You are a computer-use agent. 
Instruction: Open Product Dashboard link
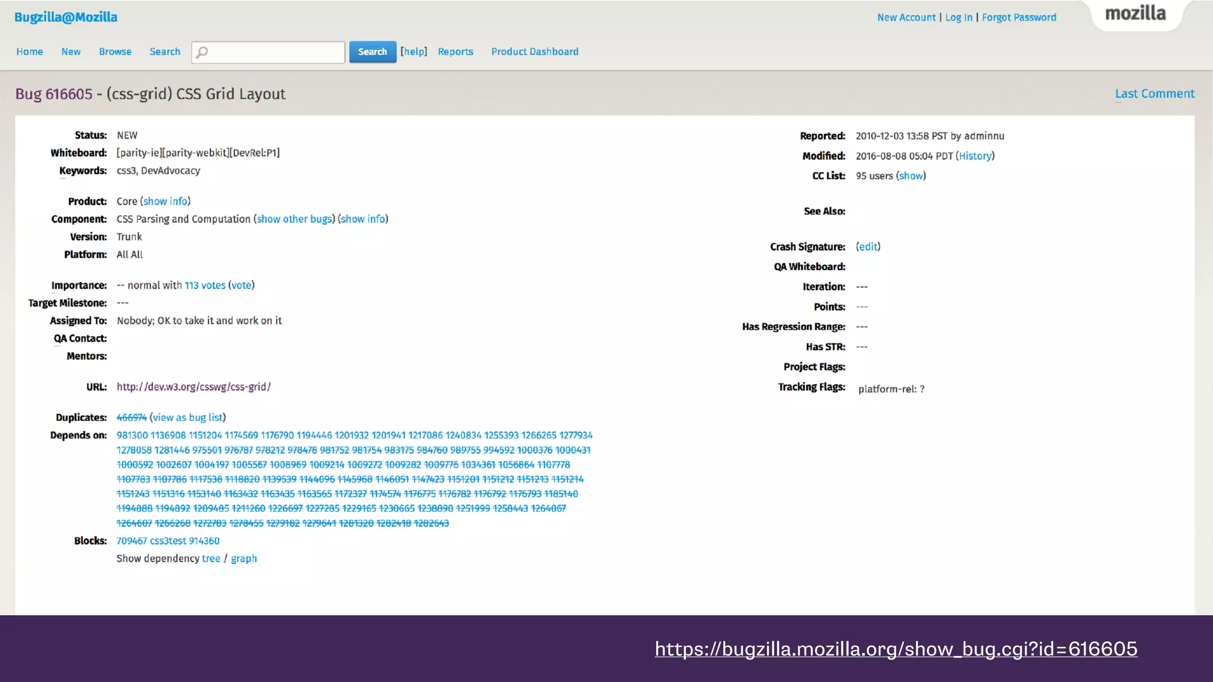534,52
